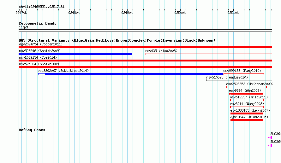Viewport: 281px width, 163px height.
Task: Click the nsv435 (Kidd2008) thin red line
Action: pyautogui.click(x=209, y=54)
